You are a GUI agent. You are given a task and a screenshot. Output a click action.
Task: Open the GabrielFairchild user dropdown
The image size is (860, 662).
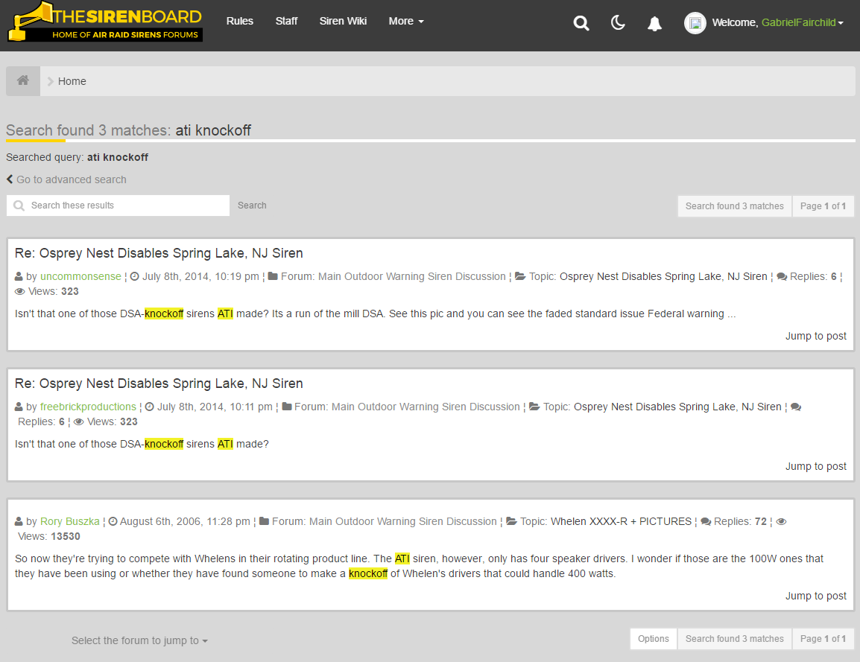point(803,22)
